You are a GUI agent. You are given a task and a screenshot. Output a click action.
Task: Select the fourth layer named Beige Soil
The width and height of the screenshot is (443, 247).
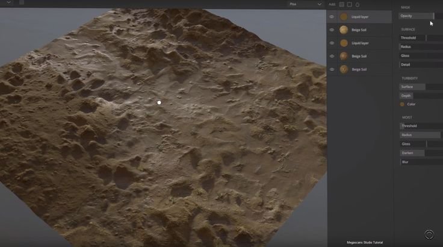click(360, 56)
